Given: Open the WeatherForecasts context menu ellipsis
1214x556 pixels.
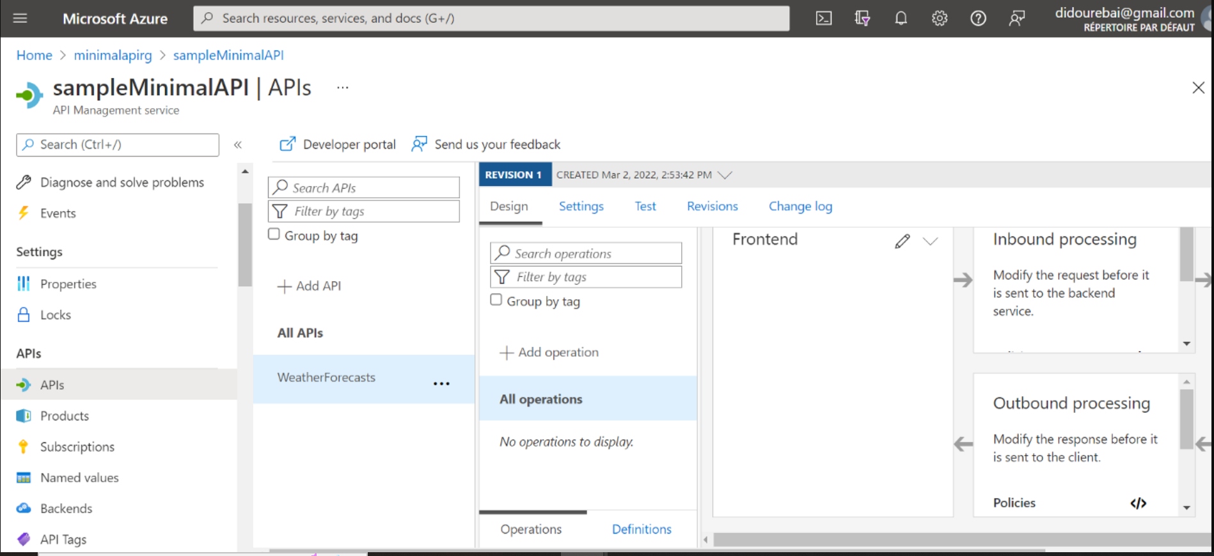Looking at the screenshot, I should 441,383.
